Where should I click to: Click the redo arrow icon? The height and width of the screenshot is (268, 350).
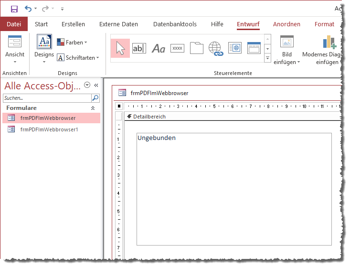pos(45,9)
